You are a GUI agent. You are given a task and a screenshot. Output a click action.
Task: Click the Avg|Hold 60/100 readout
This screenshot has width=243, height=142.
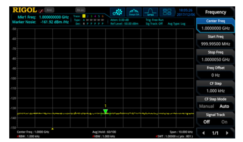(x=104, y=132)
